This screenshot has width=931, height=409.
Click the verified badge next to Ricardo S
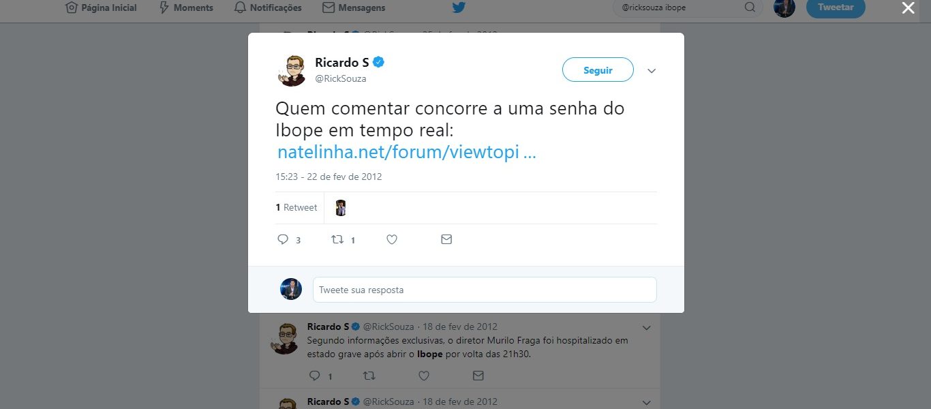click(x=379, y=62)
